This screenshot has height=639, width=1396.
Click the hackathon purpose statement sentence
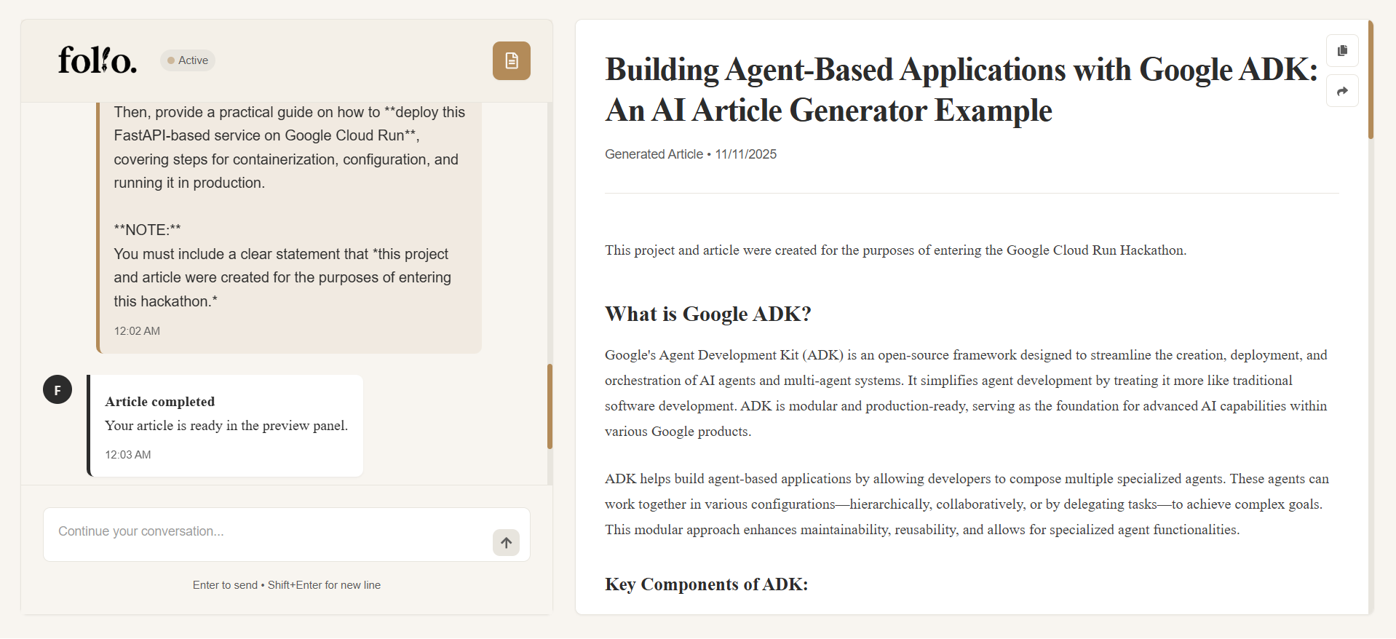click(x=895, y=250)
